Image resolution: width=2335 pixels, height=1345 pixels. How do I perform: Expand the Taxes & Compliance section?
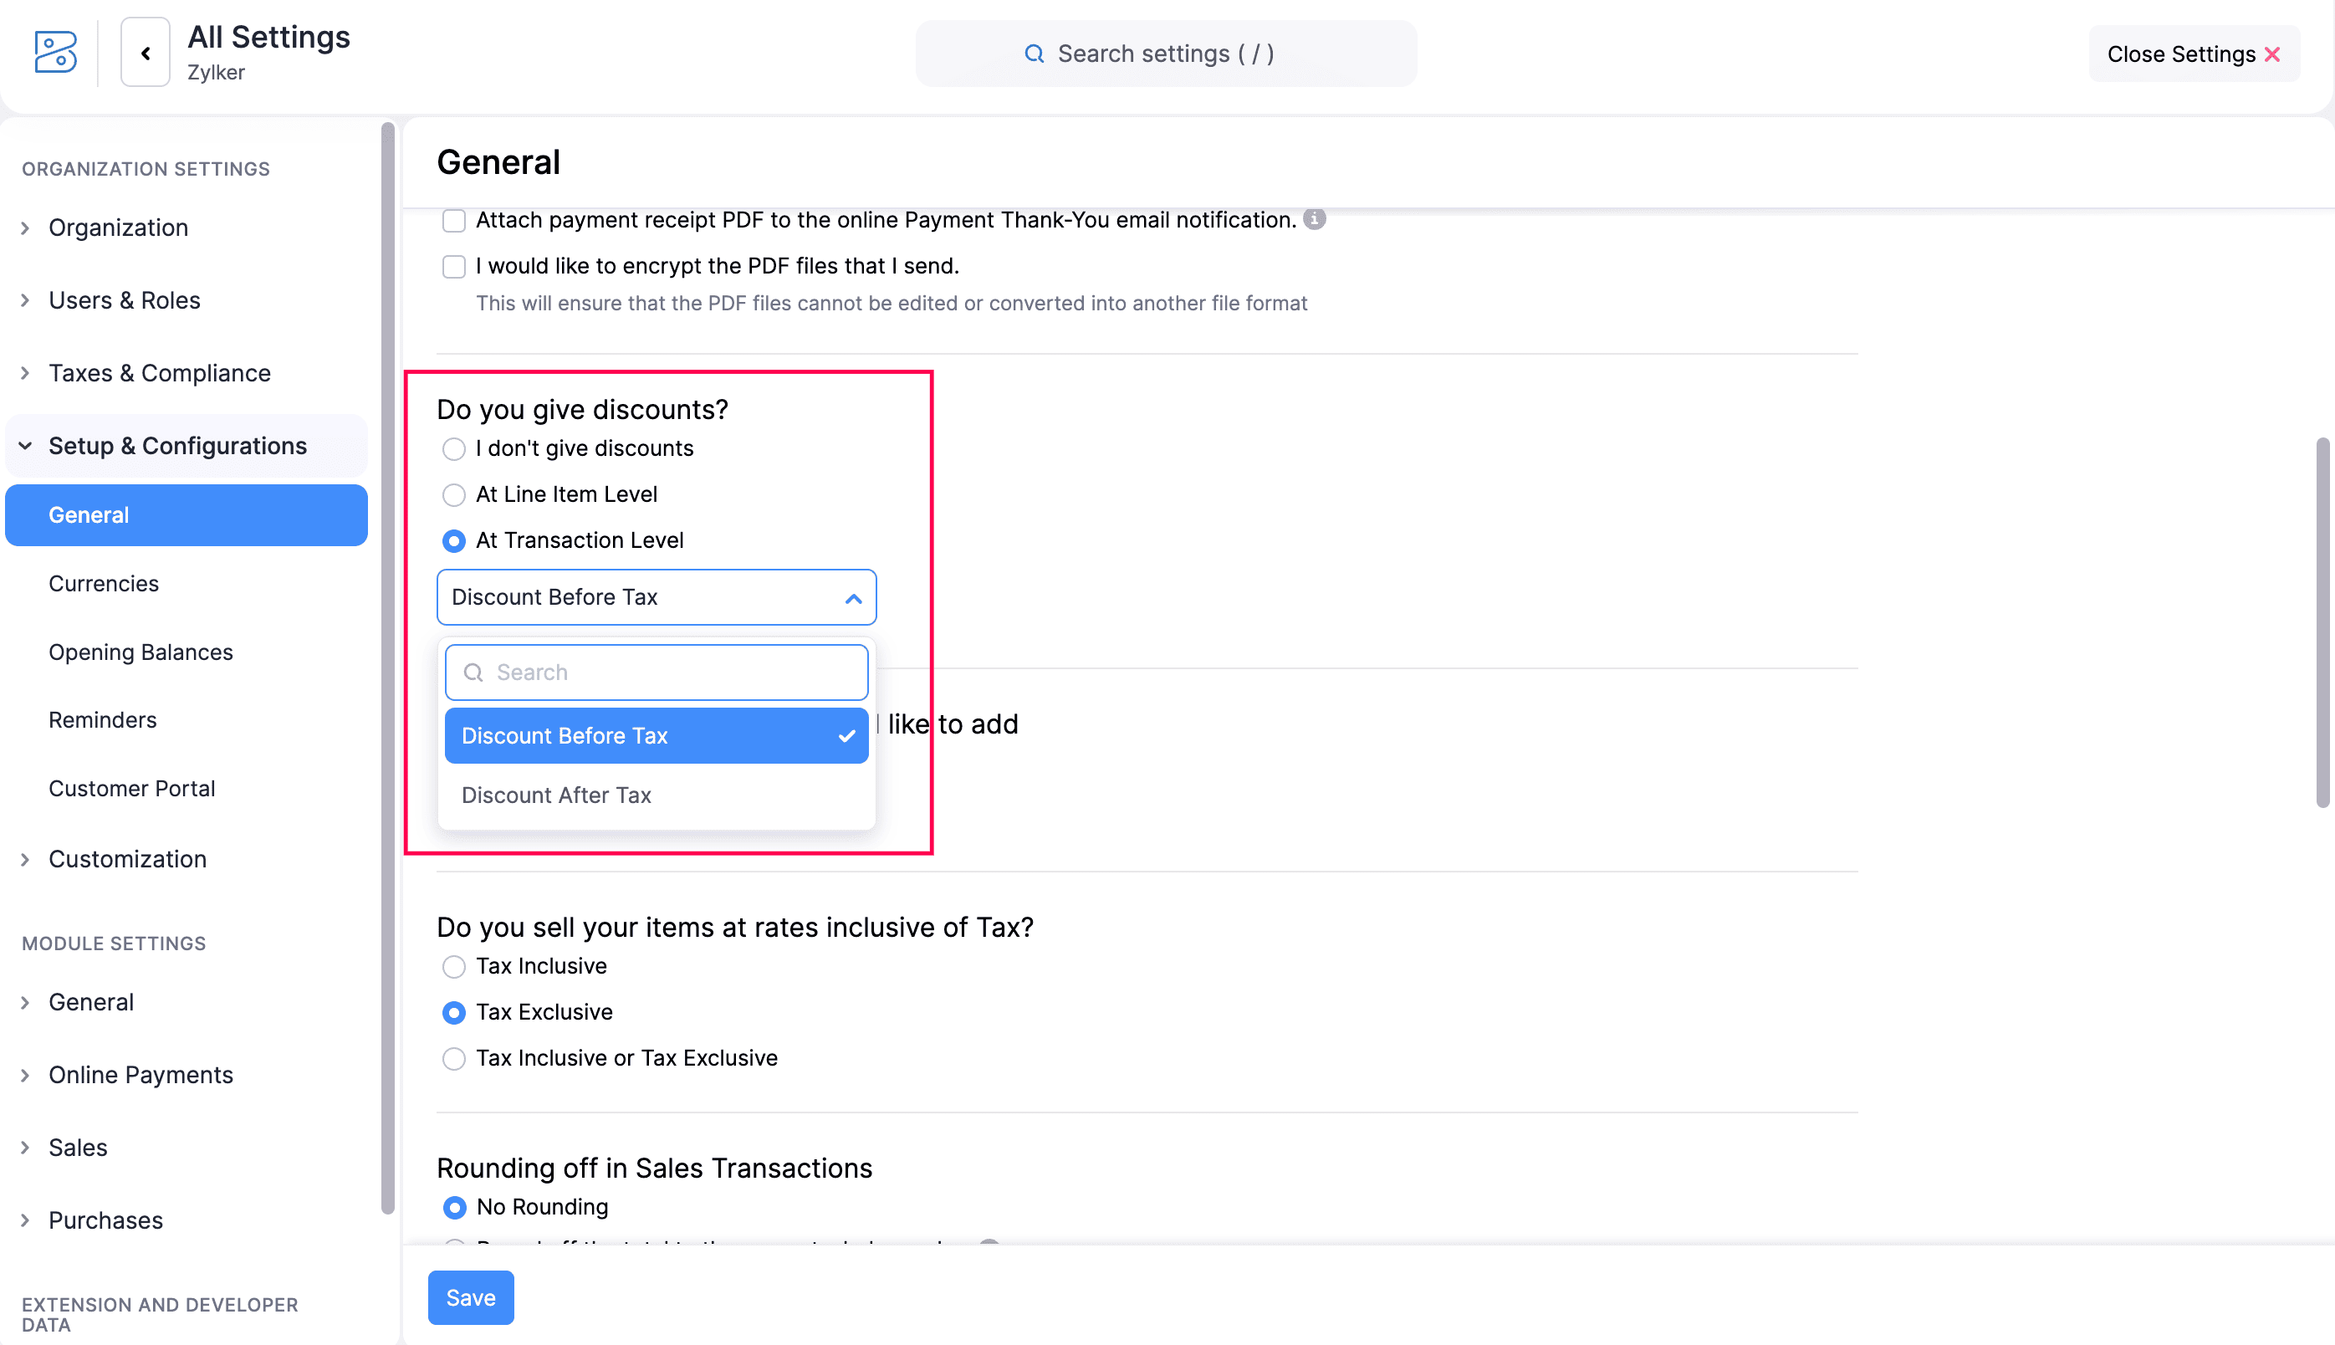pyautogui.click(x=26, y=373)
